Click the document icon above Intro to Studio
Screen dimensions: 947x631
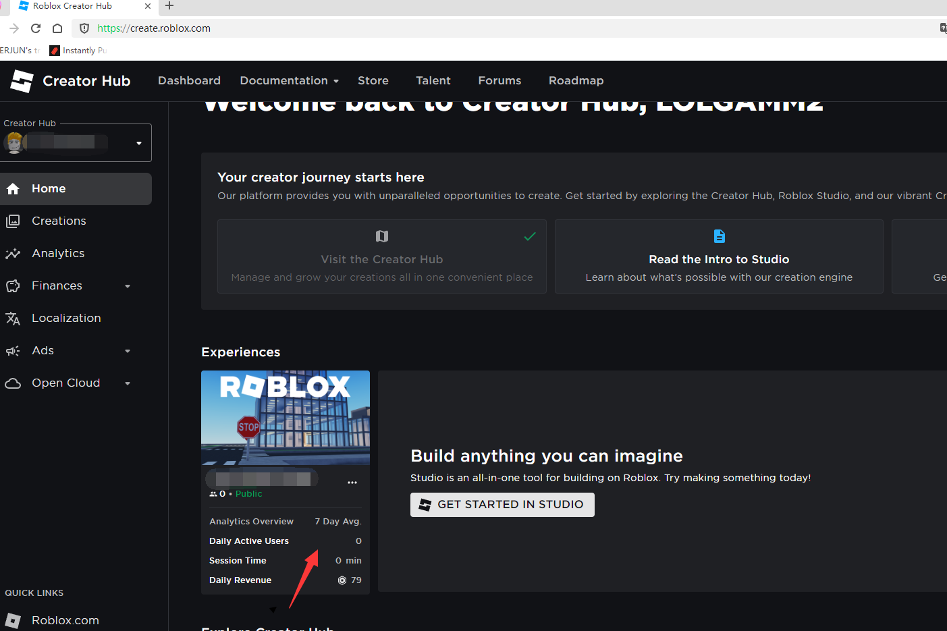click(x=720, y=236)
